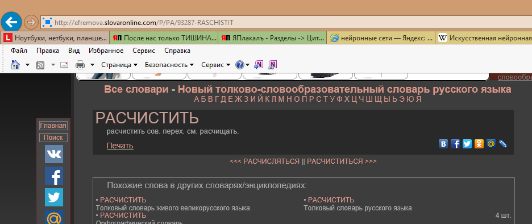Open the Страница dropdown menu
The image size is (532, 224).
coord(119,65)
